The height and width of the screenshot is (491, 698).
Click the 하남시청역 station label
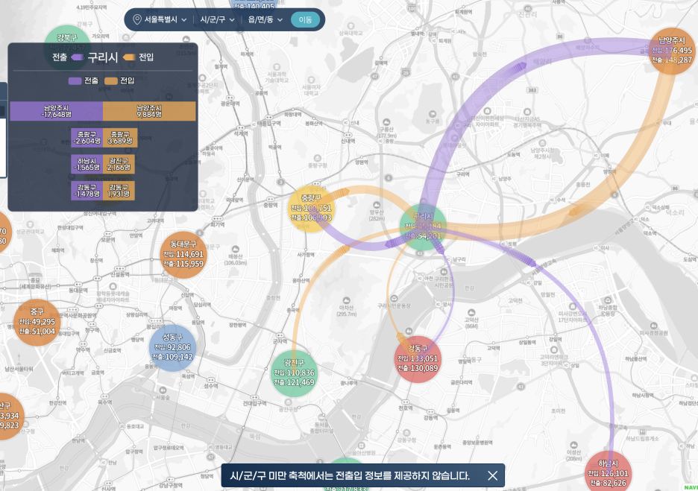point(643,395)
